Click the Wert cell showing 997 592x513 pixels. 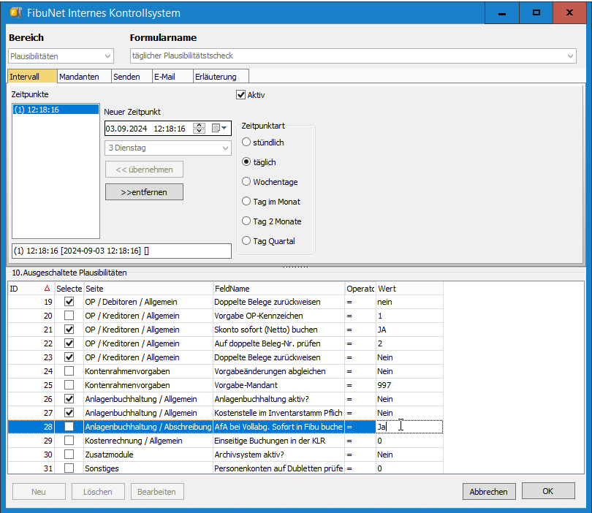[x=409, y=385]
